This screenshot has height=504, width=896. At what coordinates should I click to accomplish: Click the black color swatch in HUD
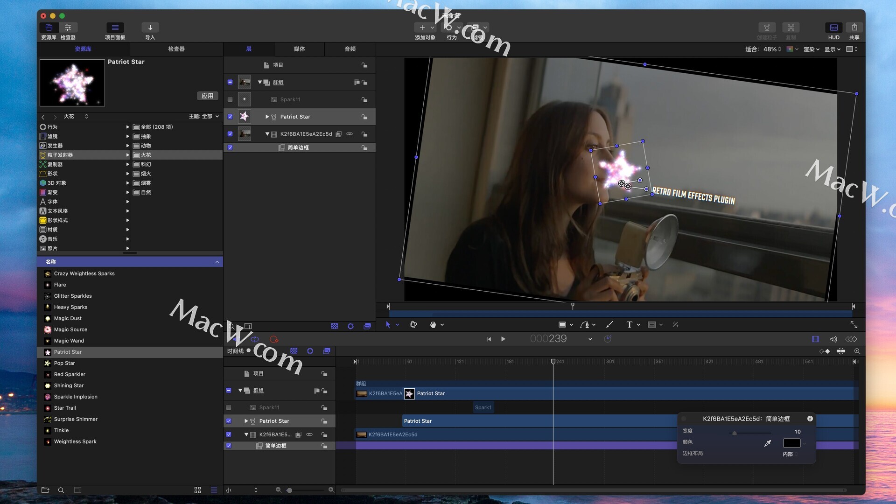pyautogui.click(x=791, y=443)
